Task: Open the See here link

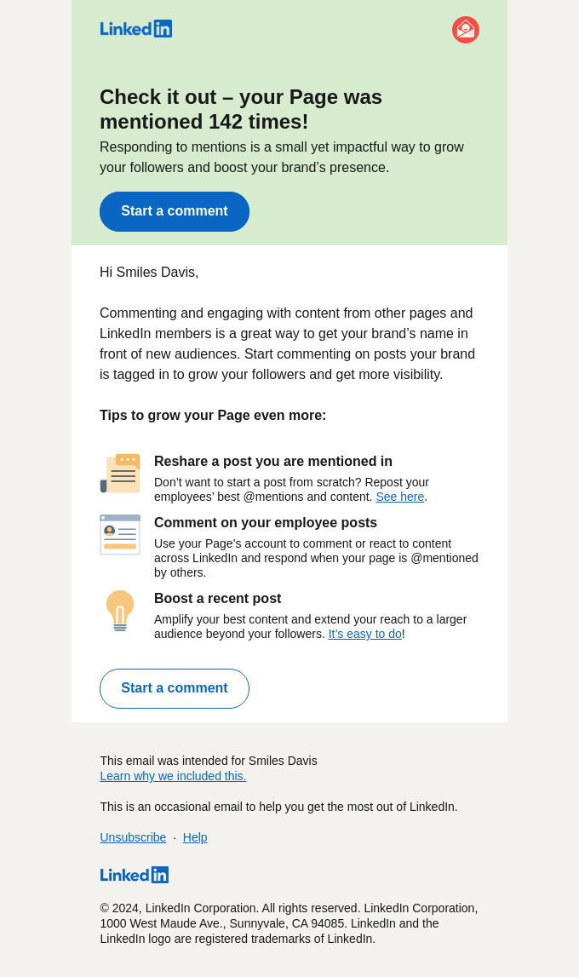Action: [399, 497]
